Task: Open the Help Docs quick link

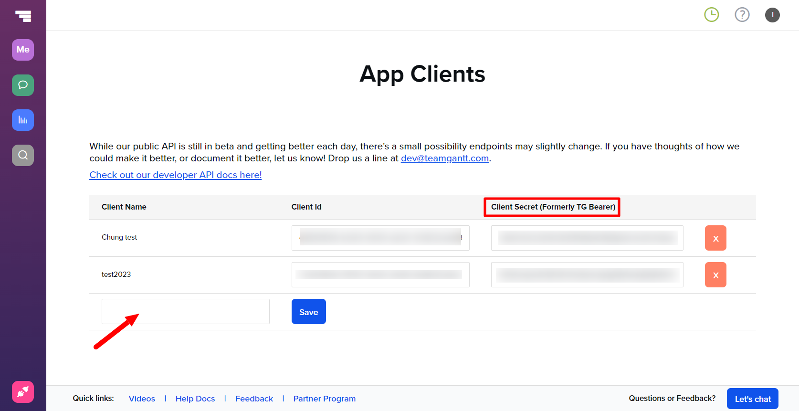Action: 195,399
